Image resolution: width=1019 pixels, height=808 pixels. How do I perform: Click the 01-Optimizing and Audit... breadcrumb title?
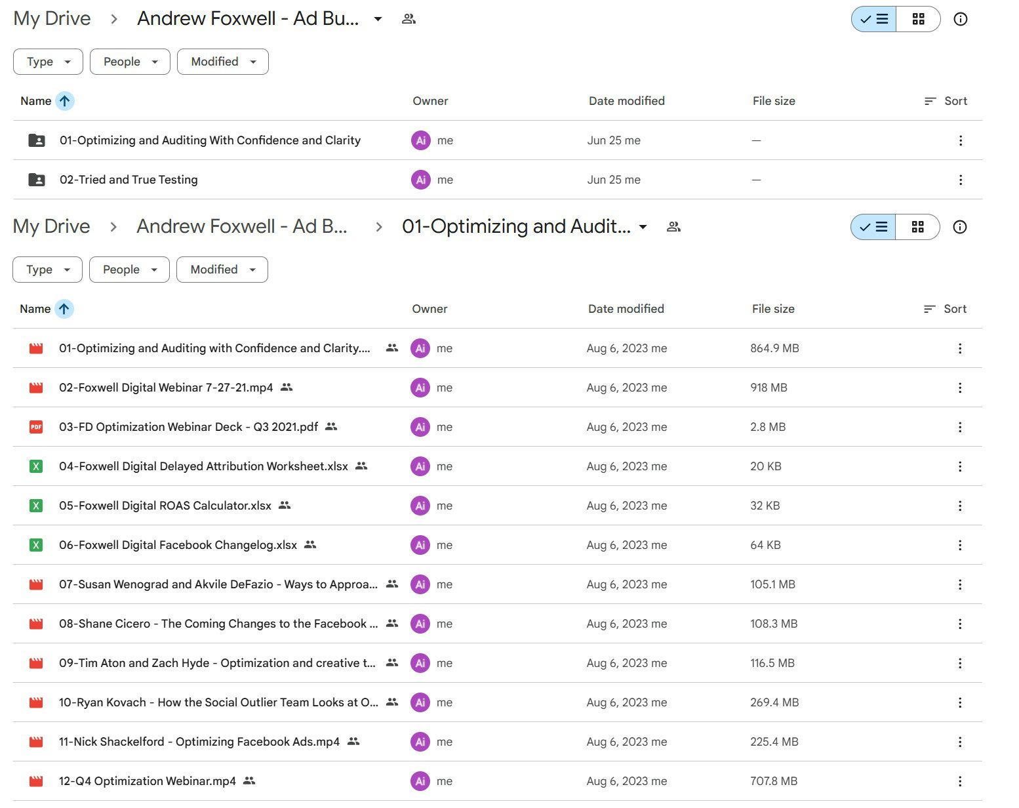pos(517,226)
